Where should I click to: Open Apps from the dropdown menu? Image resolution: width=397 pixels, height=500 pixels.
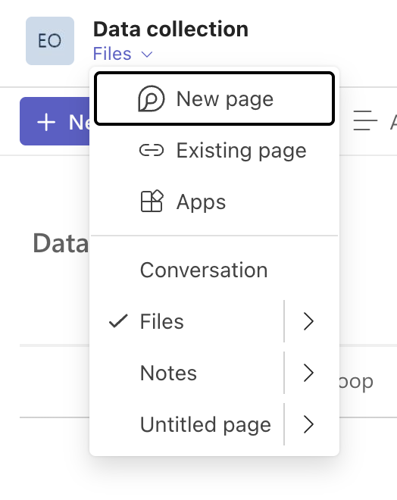click(214, 202)
